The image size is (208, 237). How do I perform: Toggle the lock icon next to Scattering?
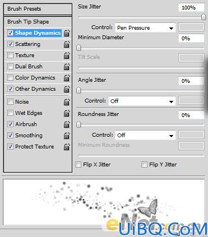click(x=67, y=44)
